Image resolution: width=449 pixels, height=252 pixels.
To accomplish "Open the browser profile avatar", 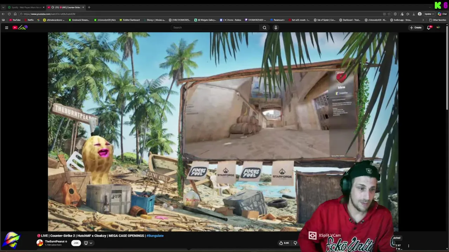I will (420, 14).
